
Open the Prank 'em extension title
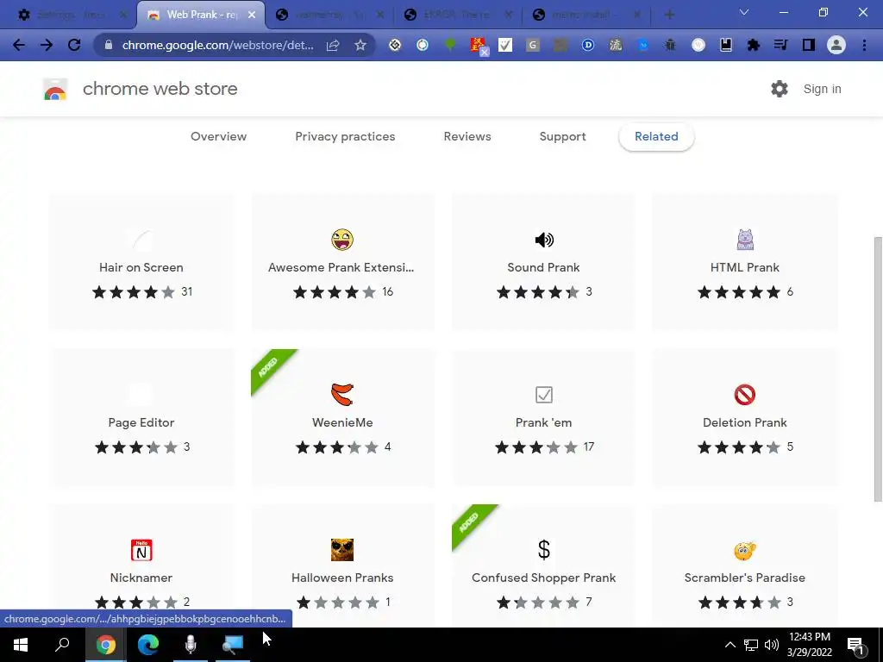(x=543, y=422)
